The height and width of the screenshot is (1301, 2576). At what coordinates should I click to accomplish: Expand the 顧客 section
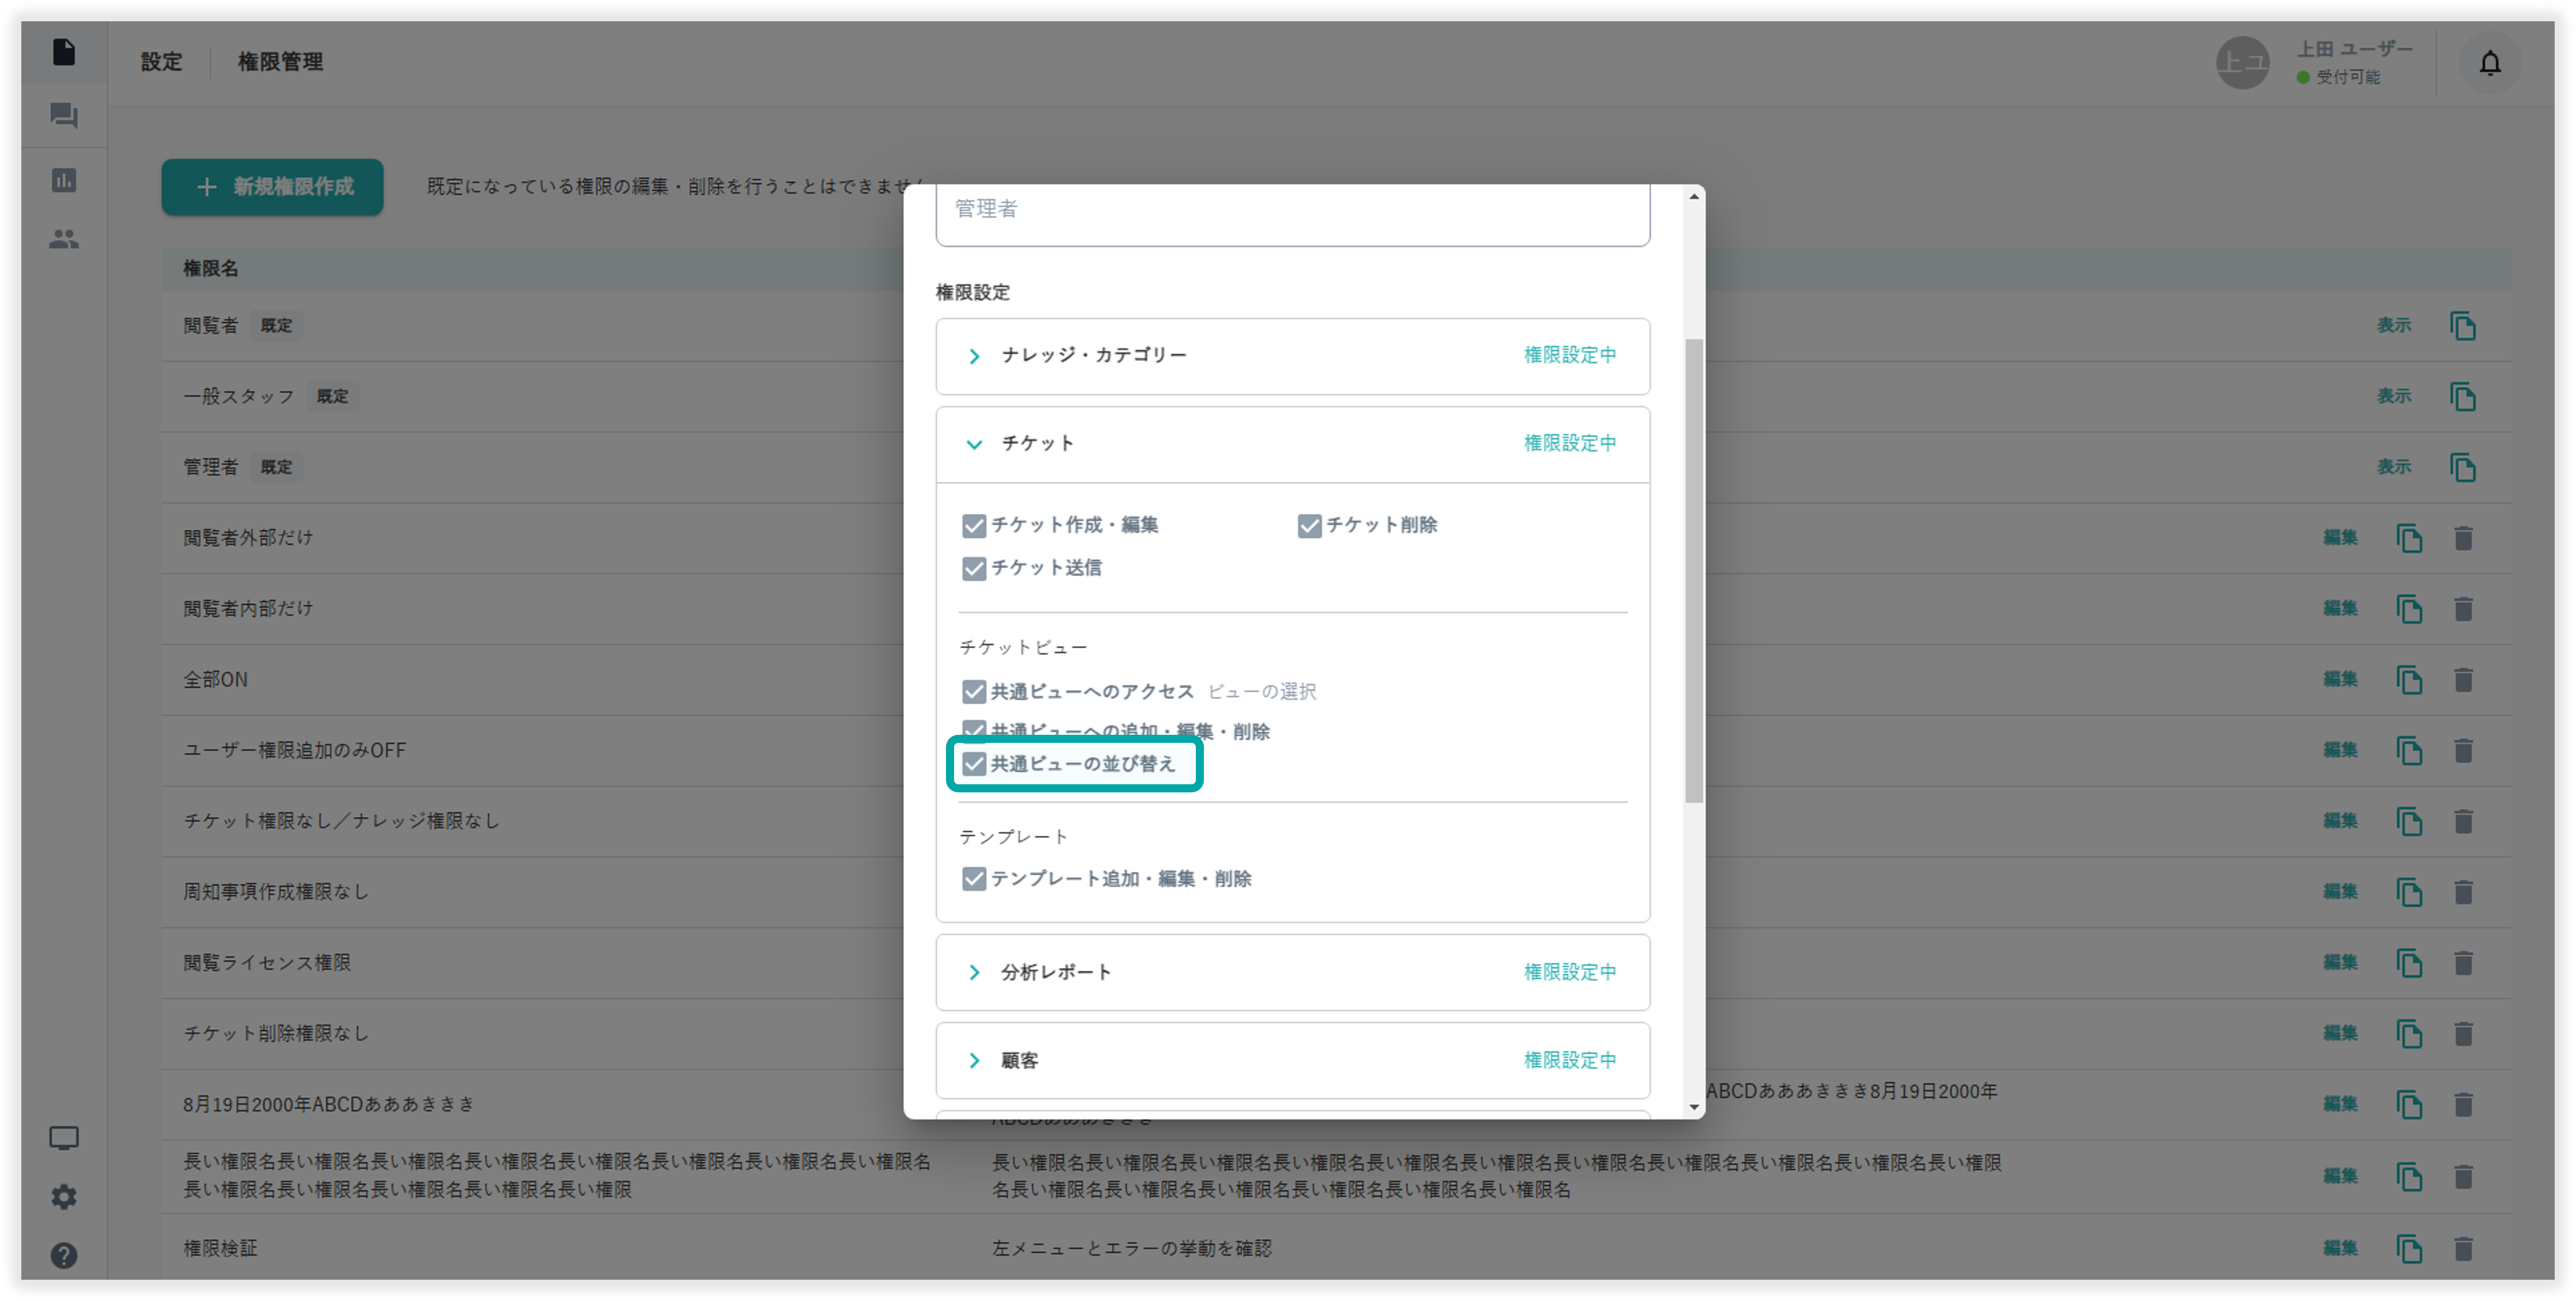974,1060
